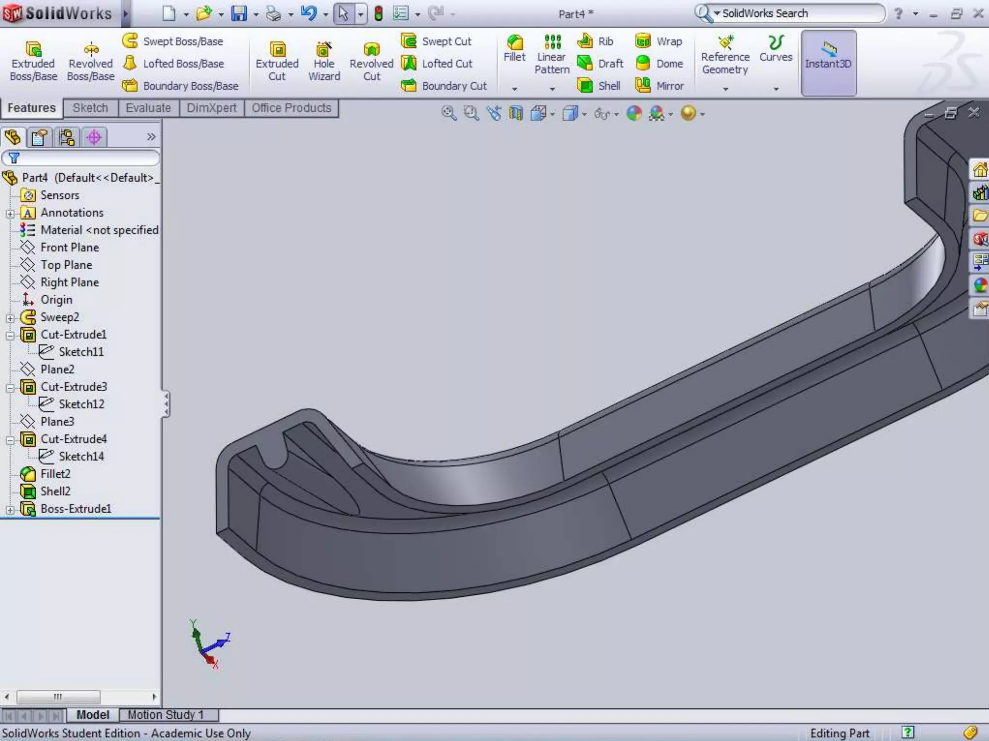Collapse the Cut-Extrude1 tree node
This screenshot has height=741, width=989.
(10, 336)
